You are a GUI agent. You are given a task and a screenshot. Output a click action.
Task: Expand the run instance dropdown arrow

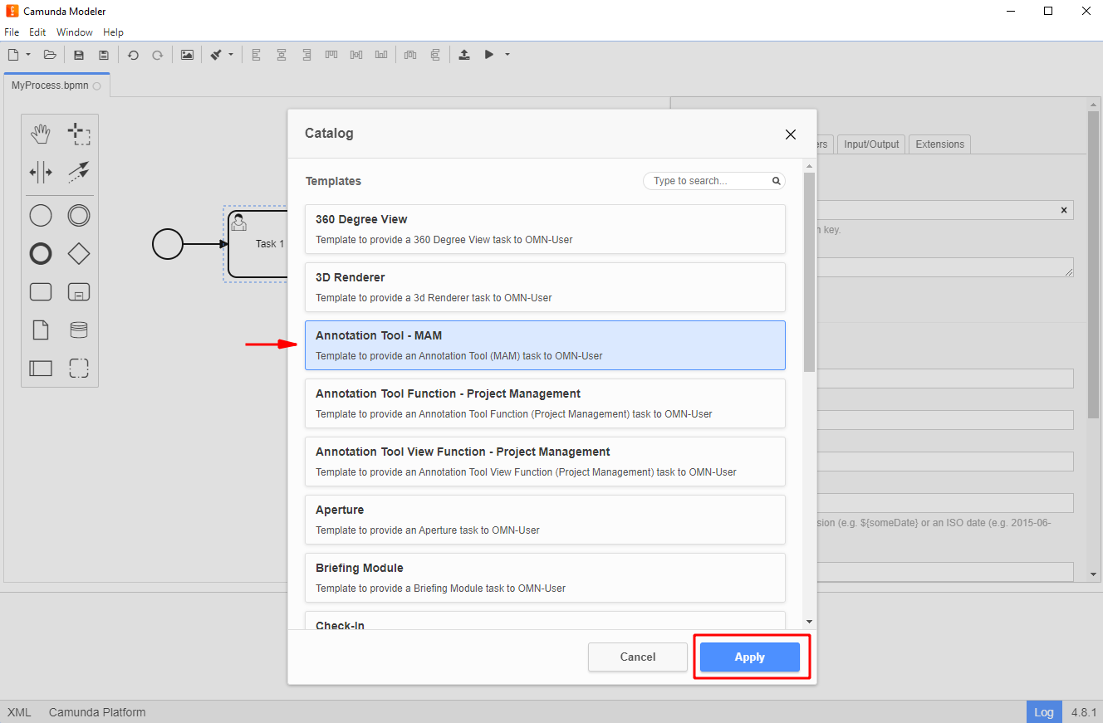tap(507, 55)
